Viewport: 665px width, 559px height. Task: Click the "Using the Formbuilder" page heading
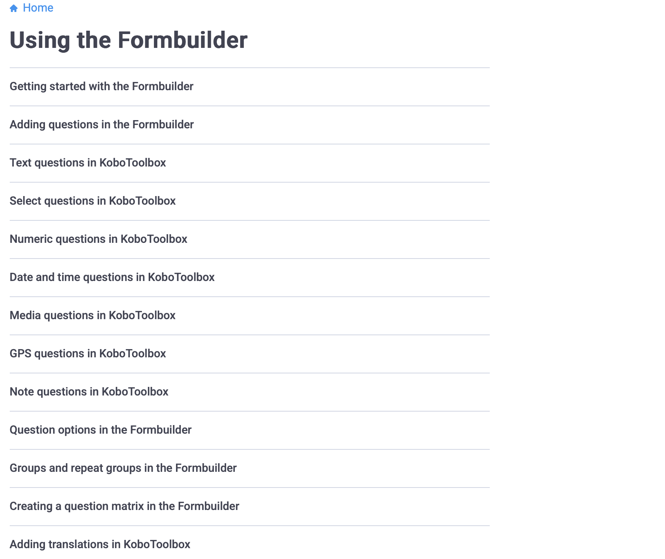[128, 40]
